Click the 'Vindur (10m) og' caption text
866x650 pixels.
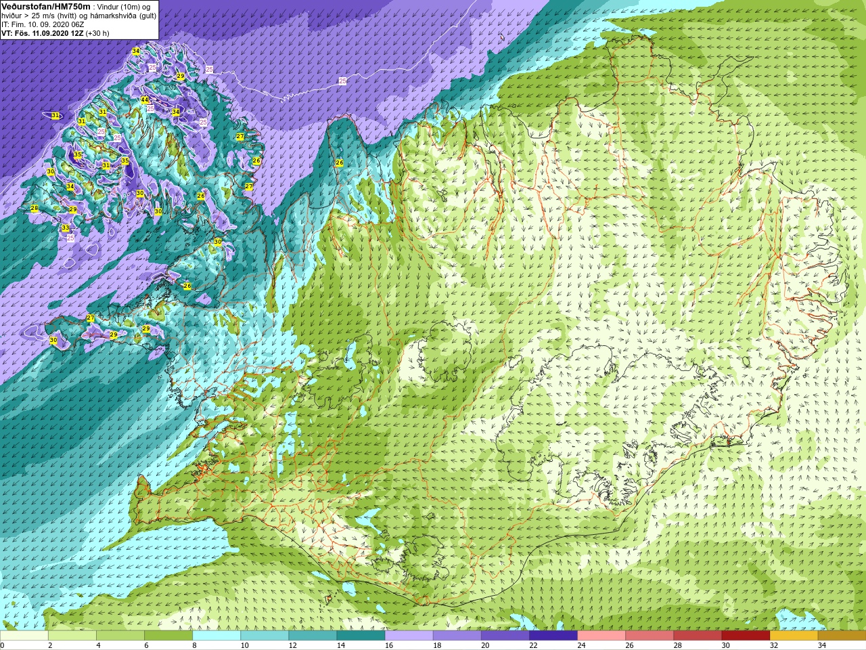(122, 7)
